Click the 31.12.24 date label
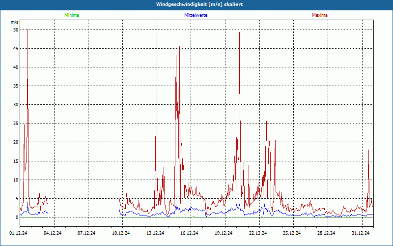Image resolution: width=393 pixels, height=246 pixels. (361, 233)
